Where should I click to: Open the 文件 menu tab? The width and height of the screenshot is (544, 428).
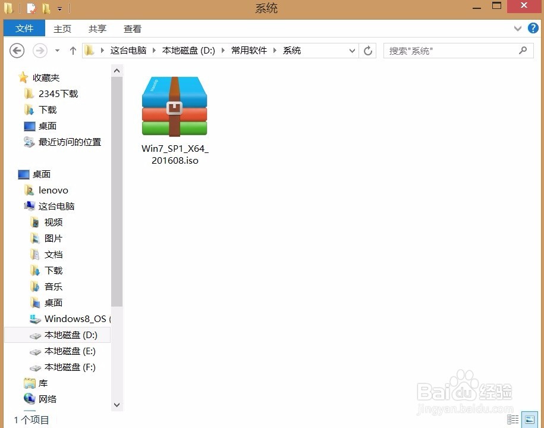coord(24,28)
